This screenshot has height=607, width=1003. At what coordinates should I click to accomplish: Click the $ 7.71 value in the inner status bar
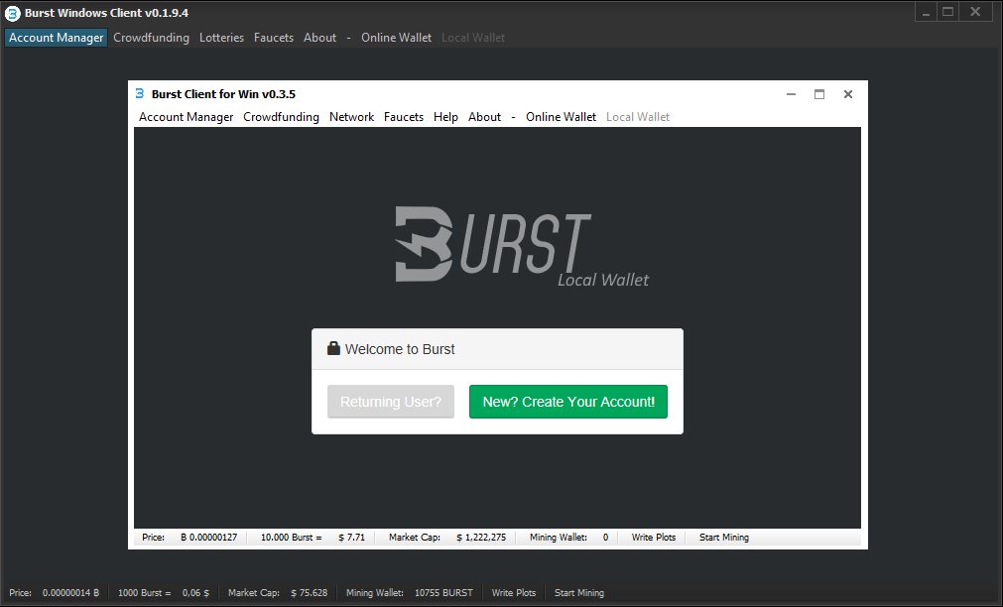[352, 538]
